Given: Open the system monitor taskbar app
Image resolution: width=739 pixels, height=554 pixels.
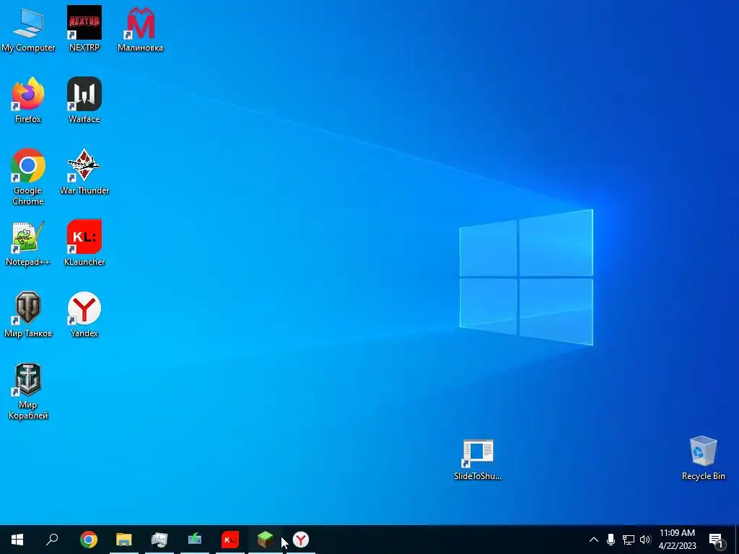Looking at the screenshot, I should [x=159, y=540].
